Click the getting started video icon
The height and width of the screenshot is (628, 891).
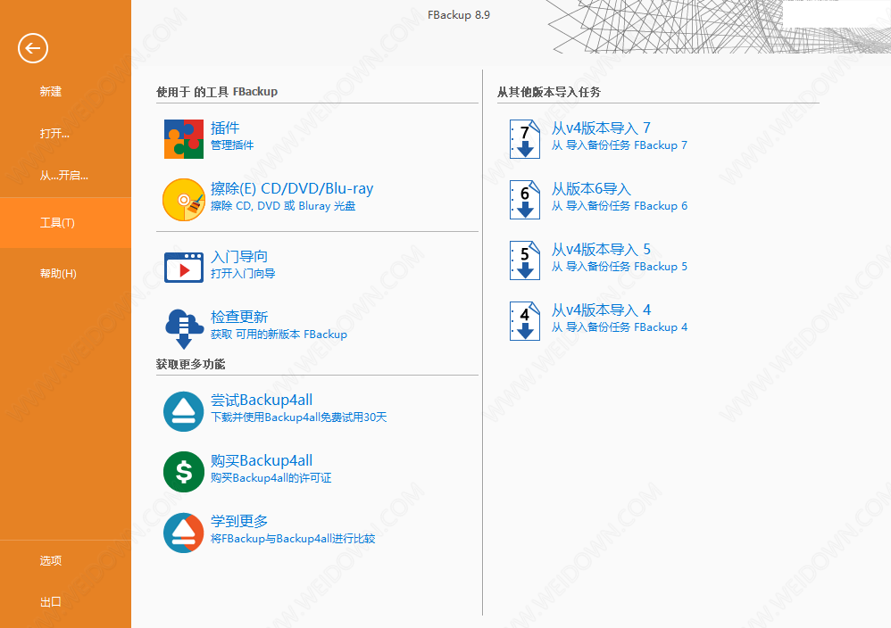(184, 268)
